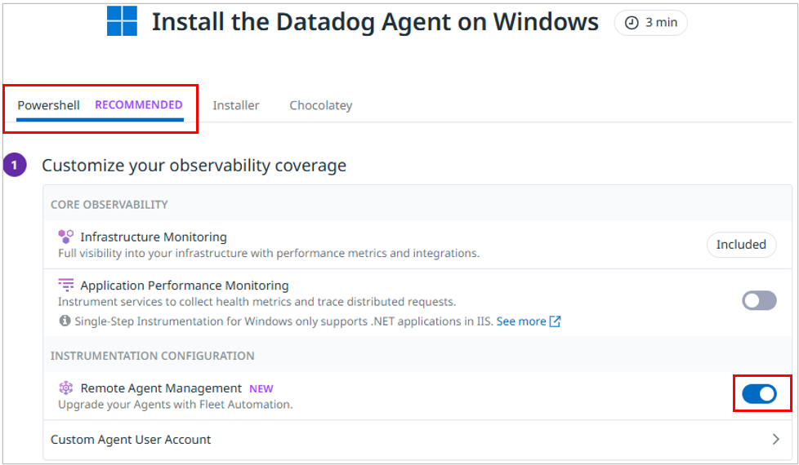Click the Customize your observability coverage heading
Viewport: 799px width, 465px height.
pyautogui.click(x=194, y=166)
